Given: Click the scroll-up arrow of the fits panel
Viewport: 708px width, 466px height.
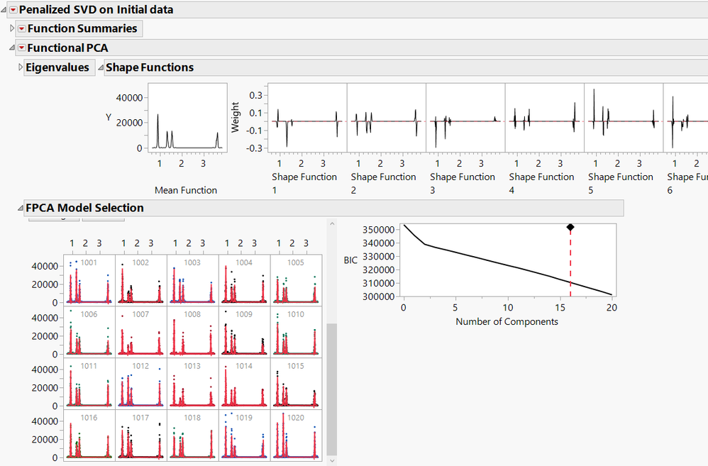Looking at the screenshot, I should click(332, 223).
